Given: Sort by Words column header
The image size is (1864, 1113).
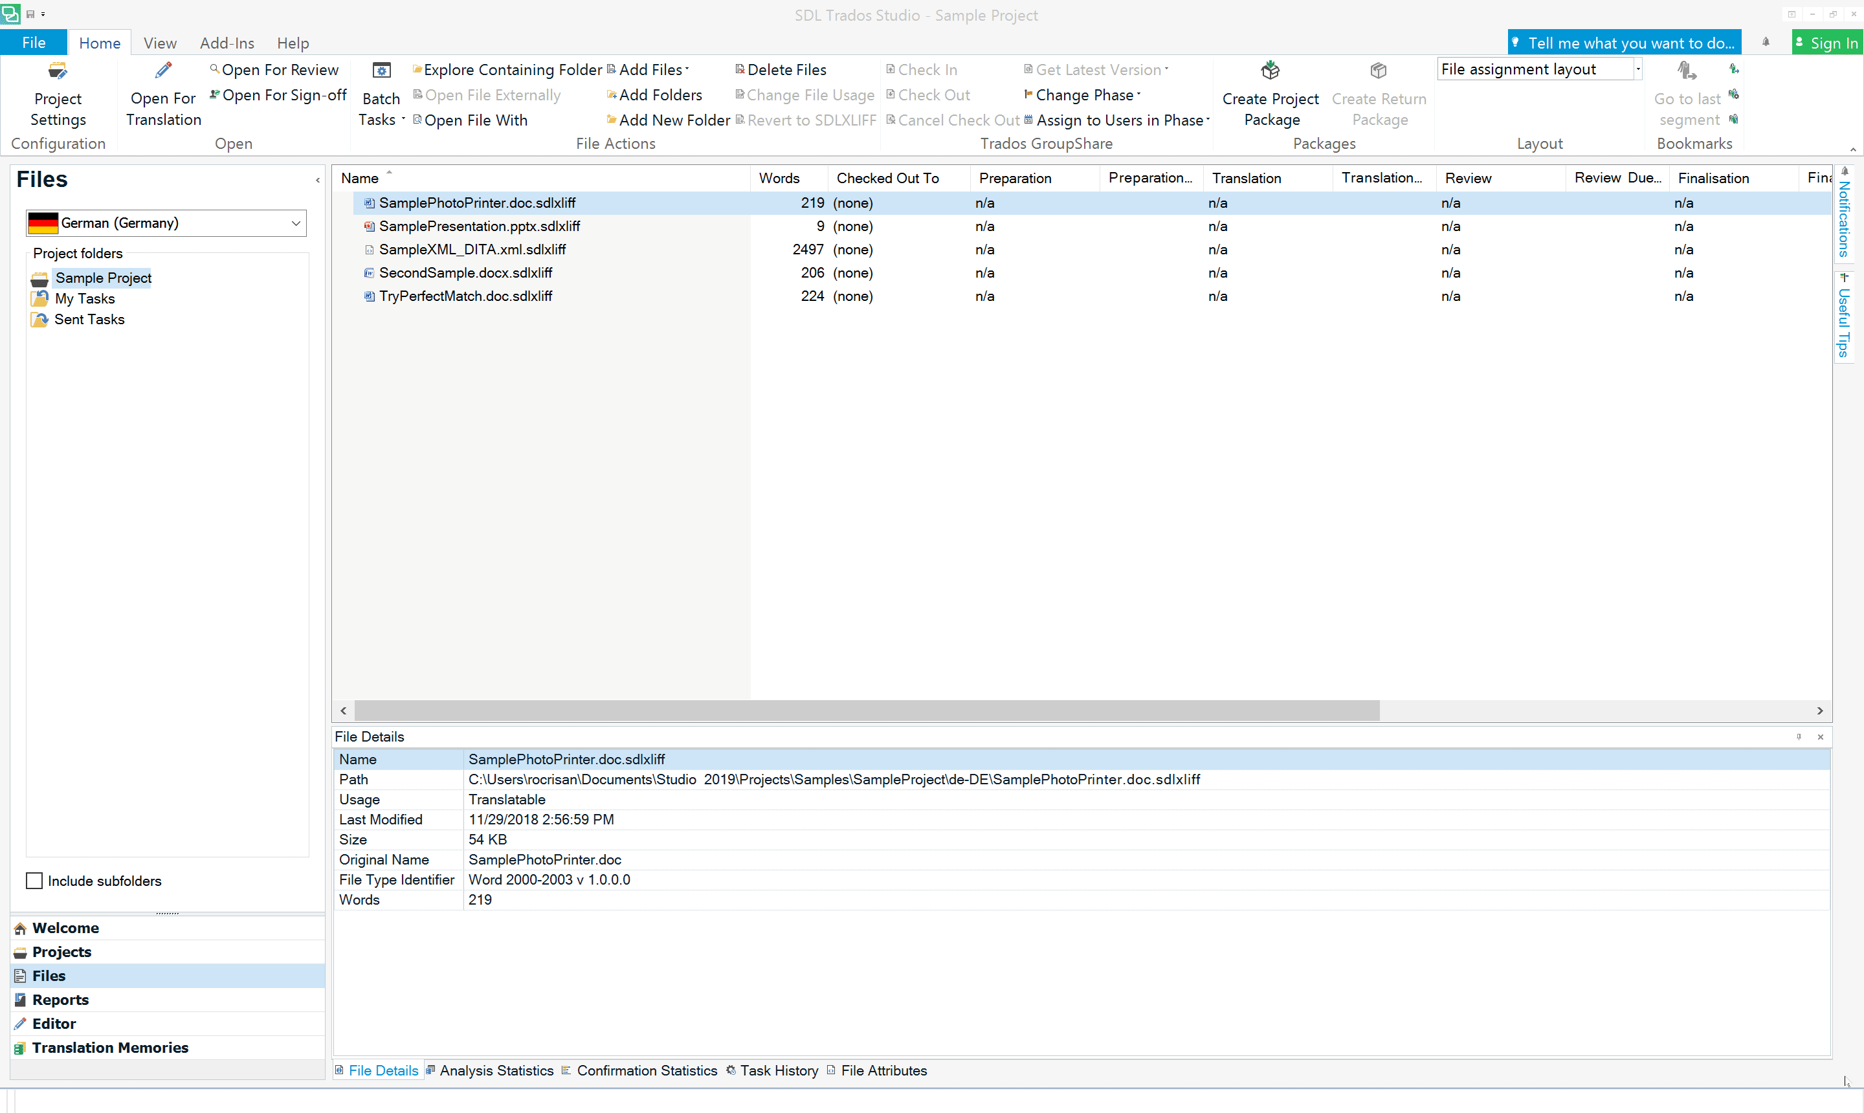Looking at the screenshot, I should [x=789, y=178].
